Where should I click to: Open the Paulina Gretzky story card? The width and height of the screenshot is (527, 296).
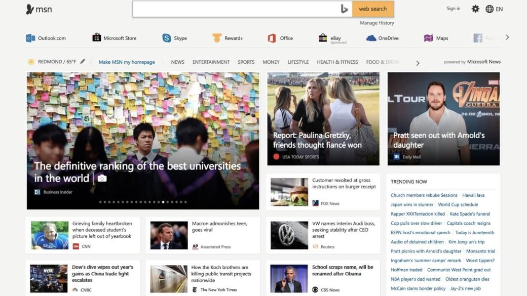[323, 119]
